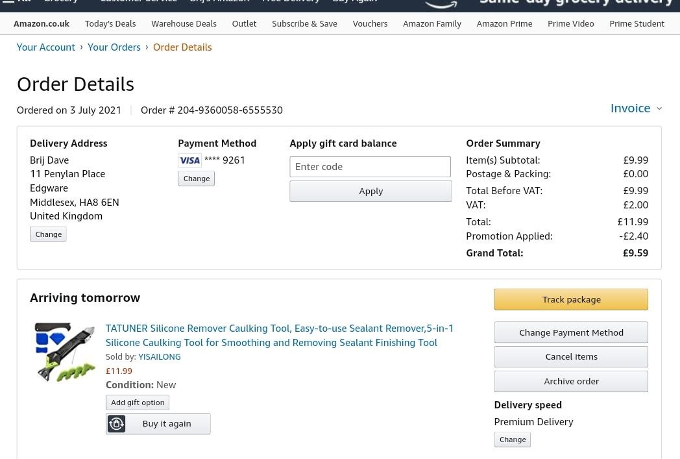Go to Warehouse Deals in navigation
Screen dimensions: 680x459
click(x=184, y=23)
